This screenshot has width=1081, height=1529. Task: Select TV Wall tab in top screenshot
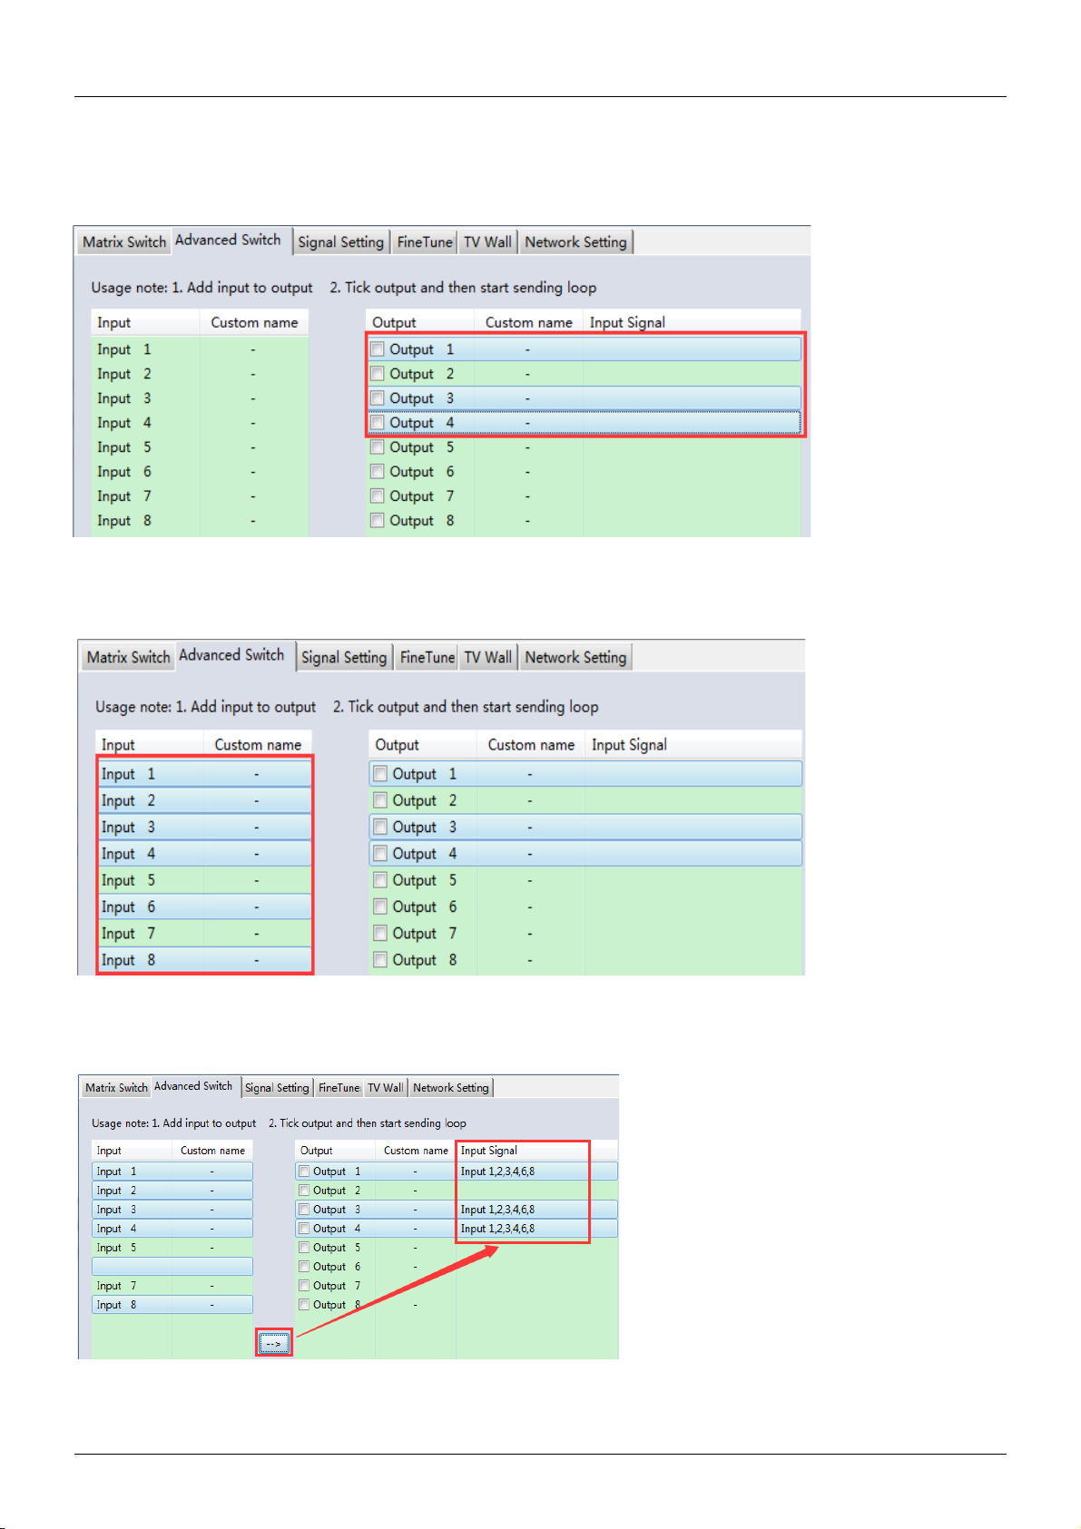(487, 242)
